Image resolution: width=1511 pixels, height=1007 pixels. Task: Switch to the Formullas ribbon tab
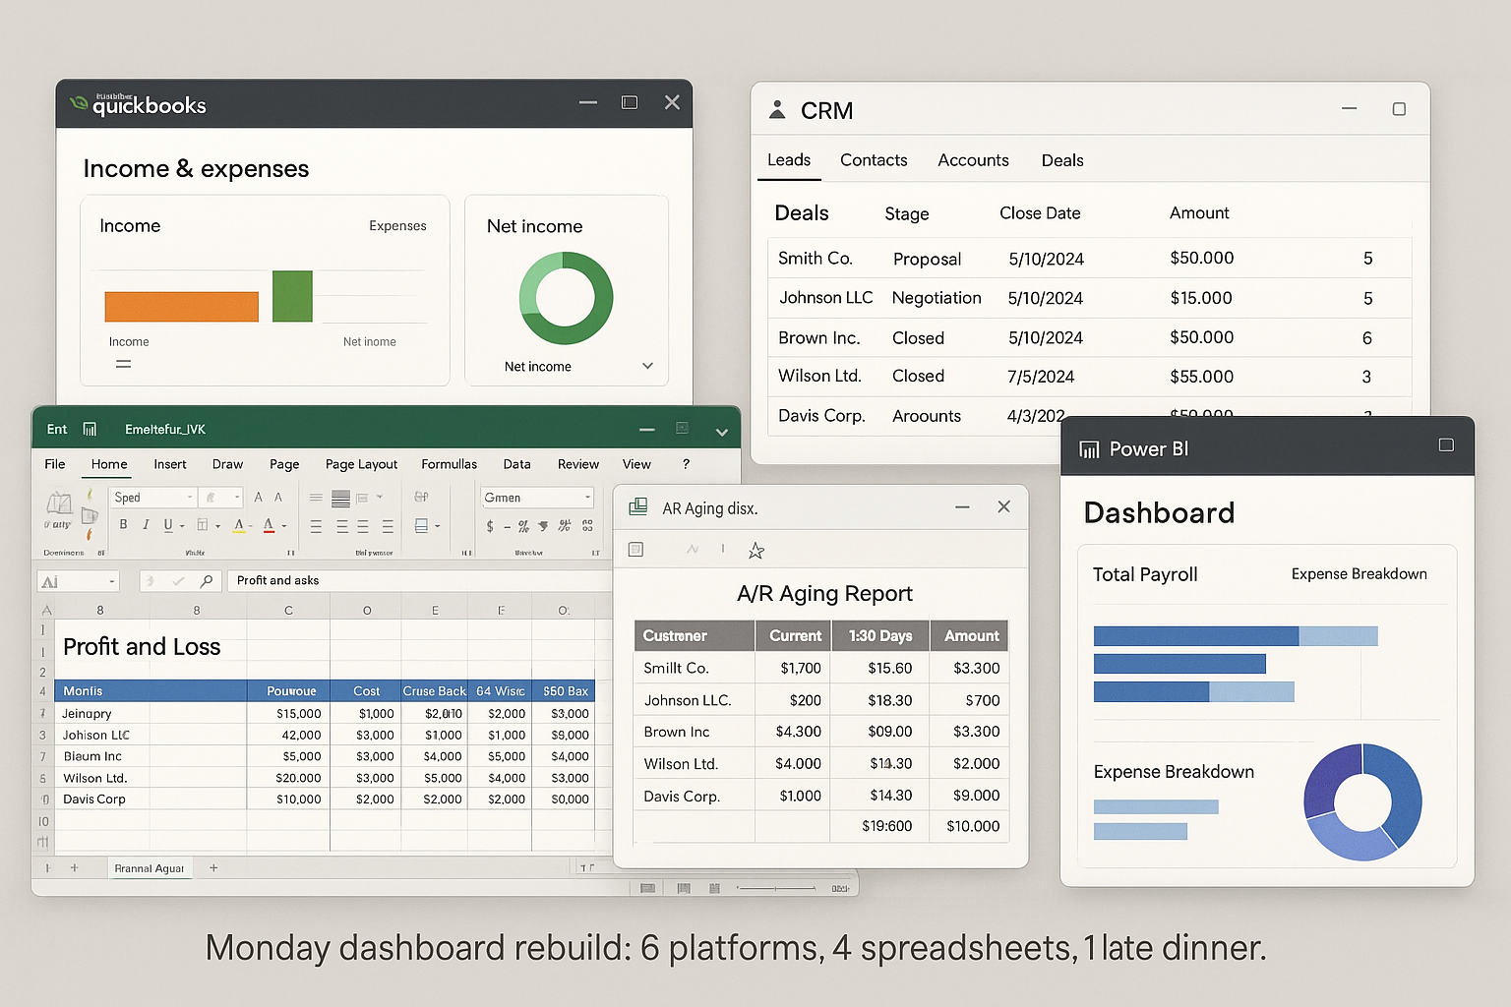tap(449, 464)
